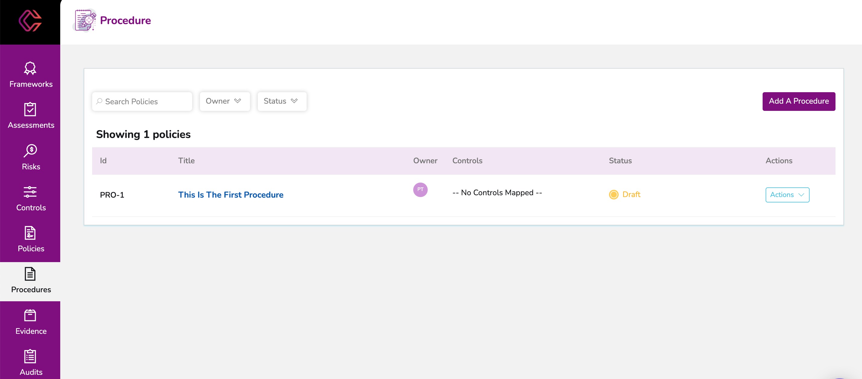Click the PT owner avatar
The image size is (862, 379).
point(420,190)
